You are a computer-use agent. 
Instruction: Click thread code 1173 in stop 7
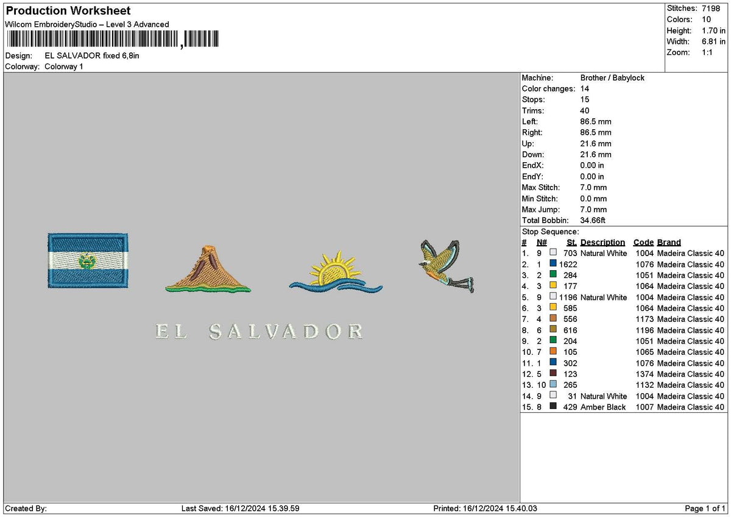644,319
